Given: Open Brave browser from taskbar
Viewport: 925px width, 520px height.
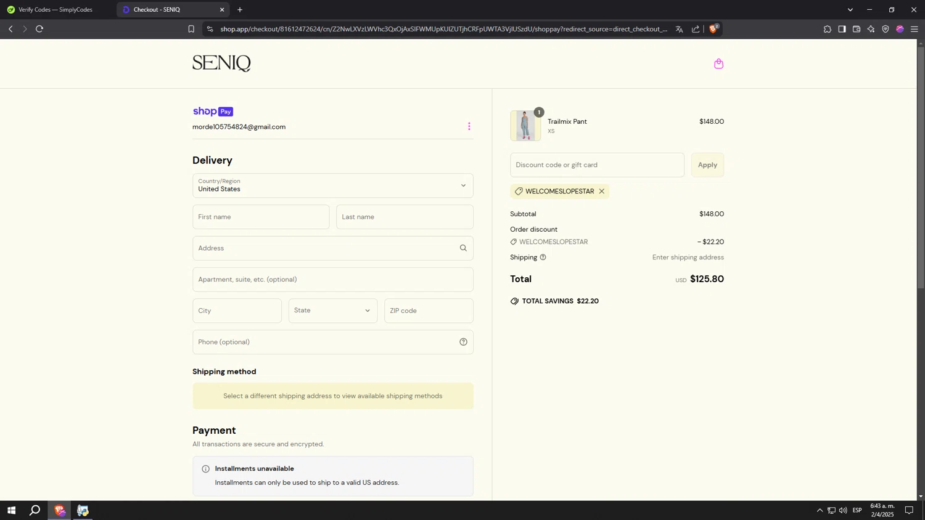Looking at the screenshot, I should click(x=59, y=510).
